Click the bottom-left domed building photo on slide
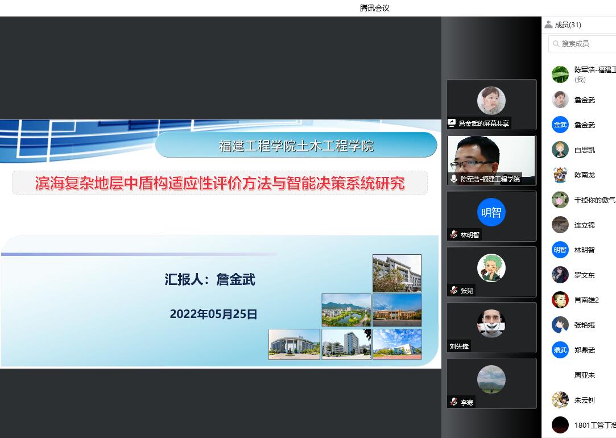Image resolution: width=616 pixels, height=438 pixels. click(294, 344)
